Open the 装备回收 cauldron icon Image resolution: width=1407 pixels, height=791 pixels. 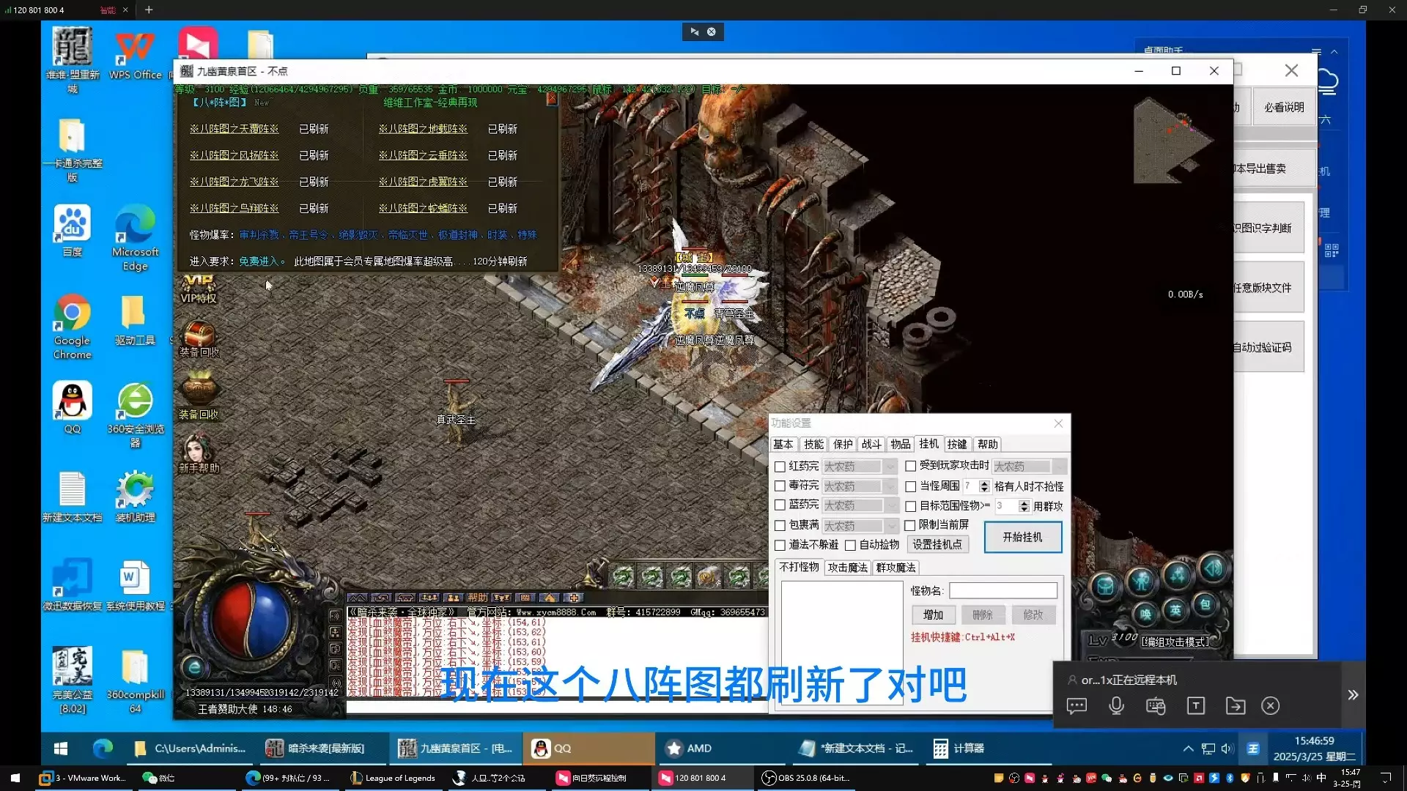pyautogui.click(x=199, y=395)
